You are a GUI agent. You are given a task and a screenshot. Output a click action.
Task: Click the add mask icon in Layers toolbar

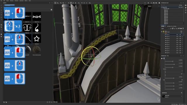173,29
